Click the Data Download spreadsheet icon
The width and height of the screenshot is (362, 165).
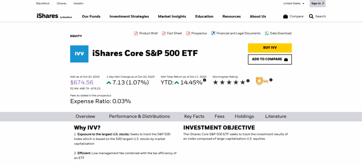tap(267, 33)
